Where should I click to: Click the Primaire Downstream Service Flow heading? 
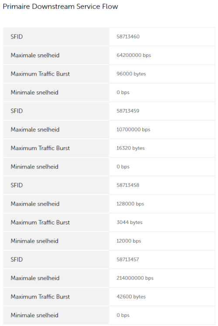[60, 7]
